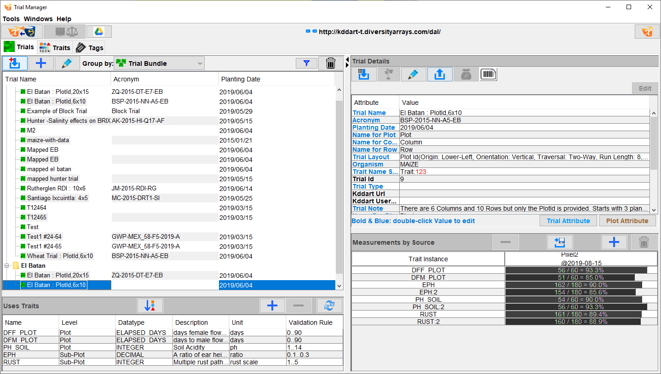Select the PH_SOIL row in Uses Traits
This screenshot has width=661, height=374.
[x=172, y=347]
